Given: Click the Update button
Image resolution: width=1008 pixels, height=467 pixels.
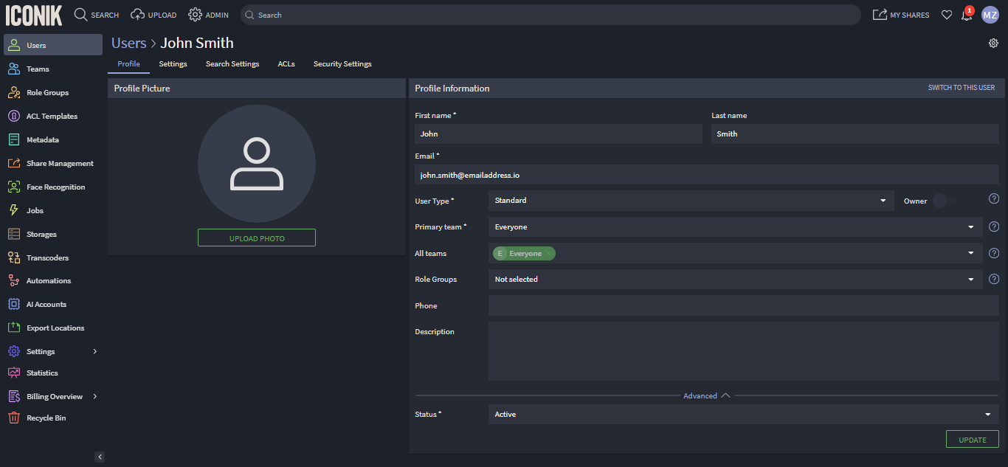Looking at the screenshot, I should [972, 440].
